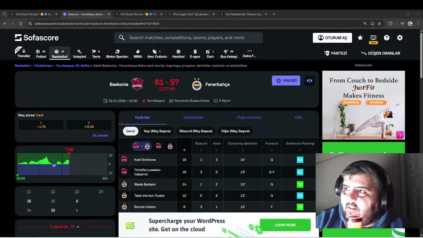Sort table by Oynanmış dakikalar column
The width and height of the screenshot is (423, 238).
(x=243, y=146)
